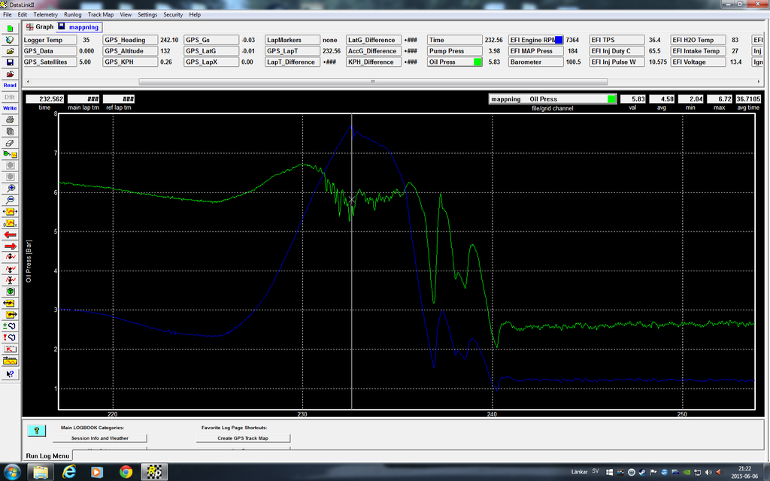Open the Telemetry menu
The width and height of the screenshot is (770, 481).
coord(45,14)
